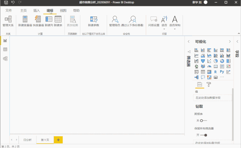
Task: Select the matrix visual
Action: (209, 72)
